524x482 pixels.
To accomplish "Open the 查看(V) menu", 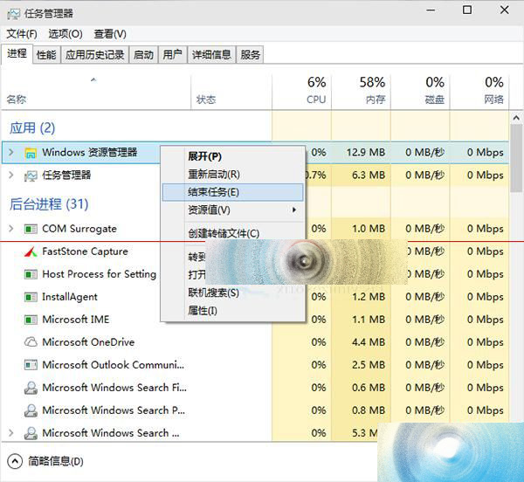I will click(x=110, y=34).
